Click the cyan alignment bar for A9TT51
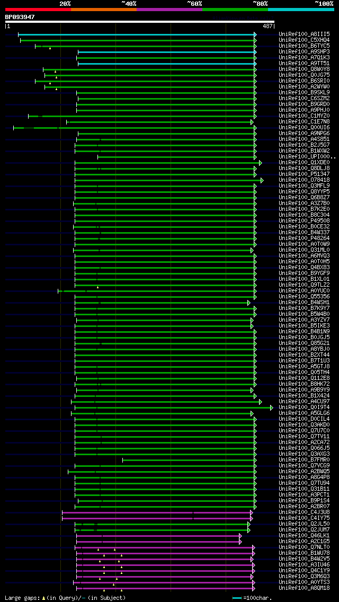This screenshot has height=602, width=339. pos(167,64)
